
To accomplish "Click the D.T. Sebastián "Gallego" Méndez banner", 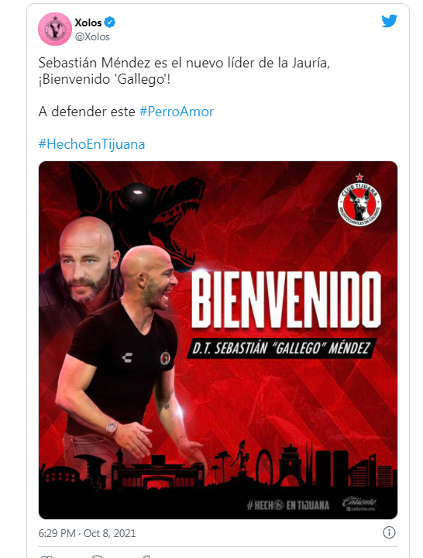I will pyautogui.click(x=281, y=348).
